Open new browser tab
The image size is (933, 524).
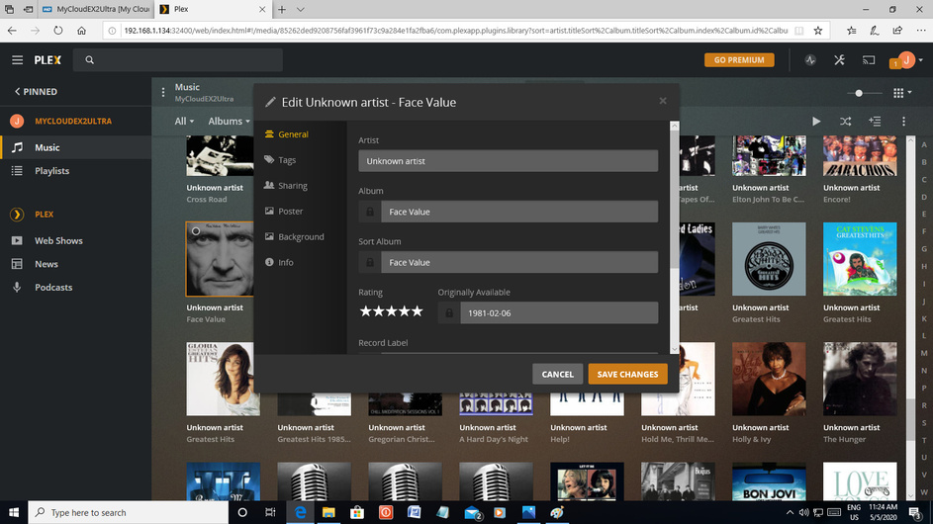click(282, 10)
